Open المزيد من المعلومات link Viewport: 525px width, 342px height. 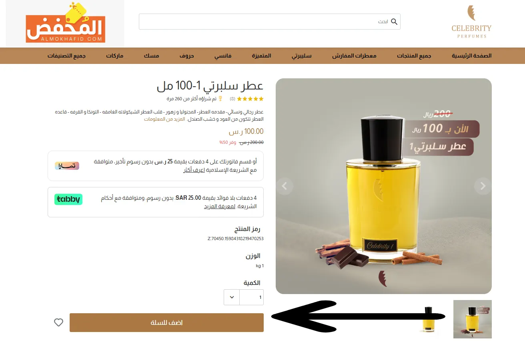(x=164, y=119)
